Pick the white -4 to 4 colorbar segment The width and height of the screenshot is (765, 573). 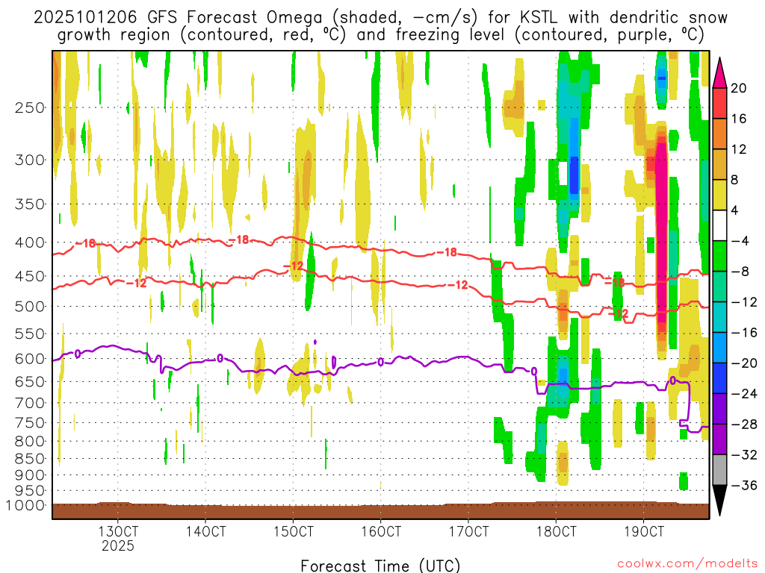point(720,225)
